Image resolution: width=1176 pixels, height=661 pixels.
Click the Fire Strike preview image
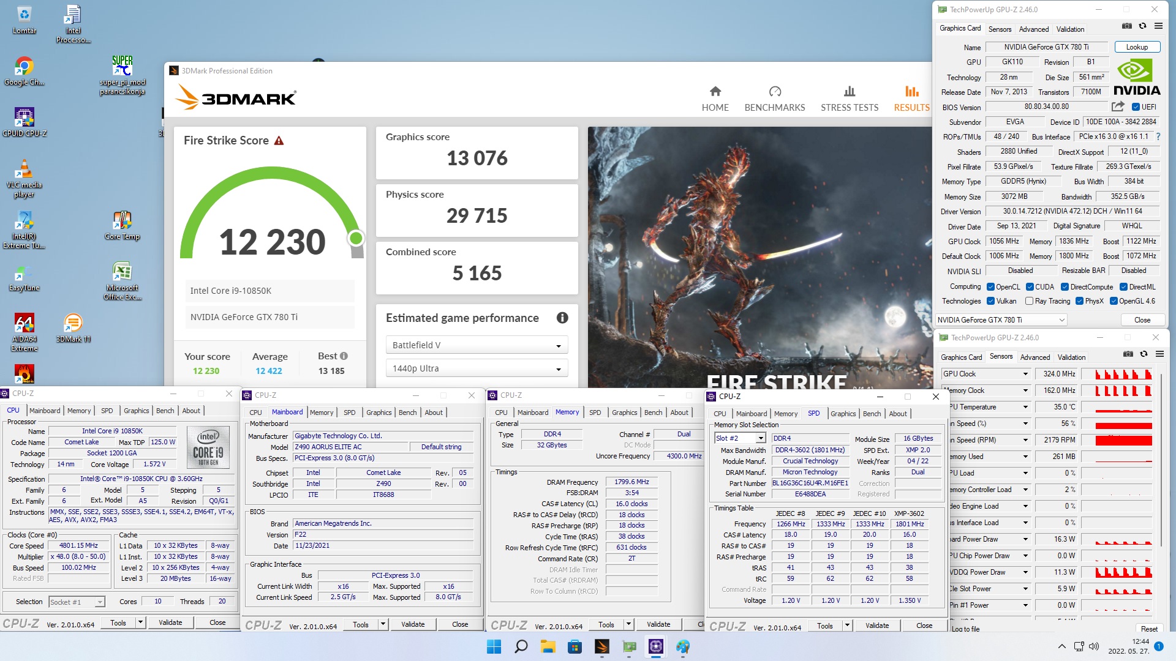pyautogui.click(x=759, y=257)
